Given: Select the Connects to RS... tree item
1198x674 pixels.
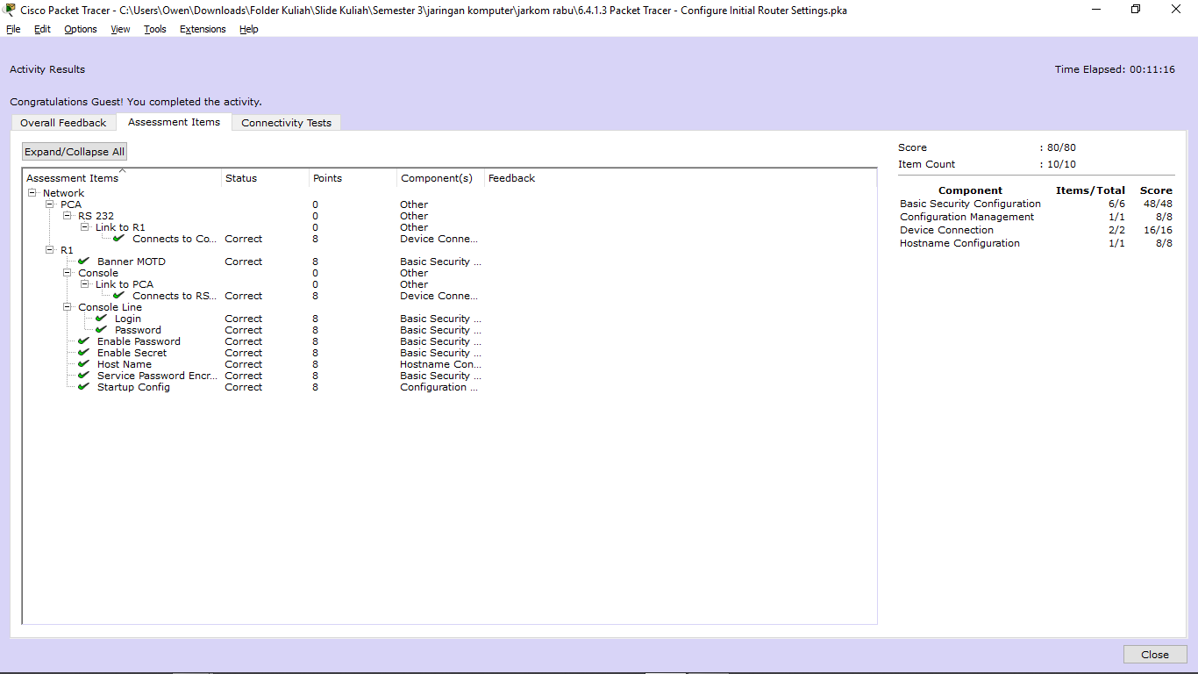Looking at the screenshot, I should 175,296.
